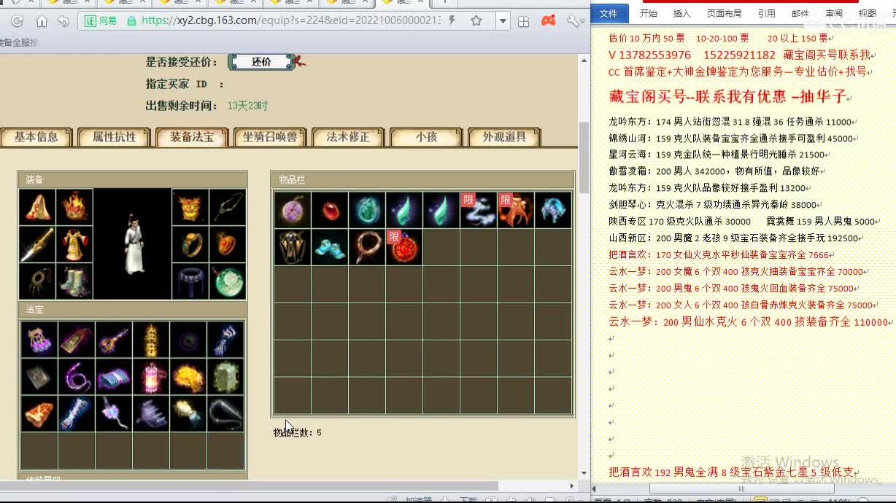
Task: Click the restricted red fire orb item
Action: coord(404,247)
